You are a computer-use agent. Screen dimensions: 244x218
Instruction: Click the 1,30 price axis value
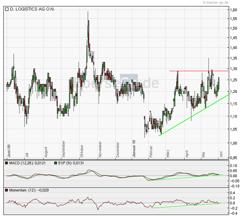tap(234, 69)
